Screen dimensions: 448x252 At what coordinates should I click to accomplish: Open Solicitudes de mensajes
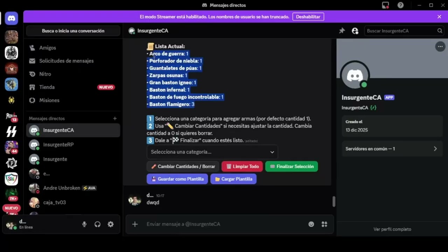73,61
